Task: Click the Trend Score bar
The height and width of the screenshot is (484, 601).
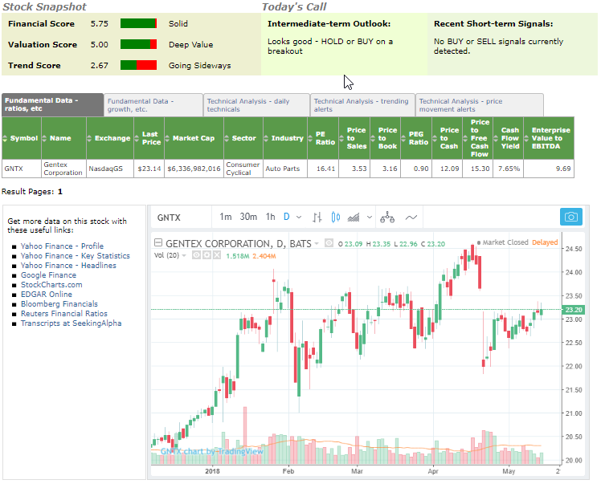Action: coord(138,65)
